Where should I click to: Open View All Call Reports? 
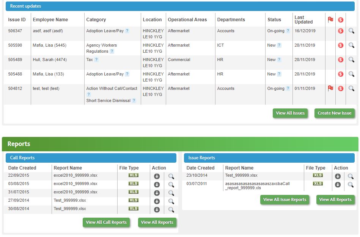click(106, 222)
